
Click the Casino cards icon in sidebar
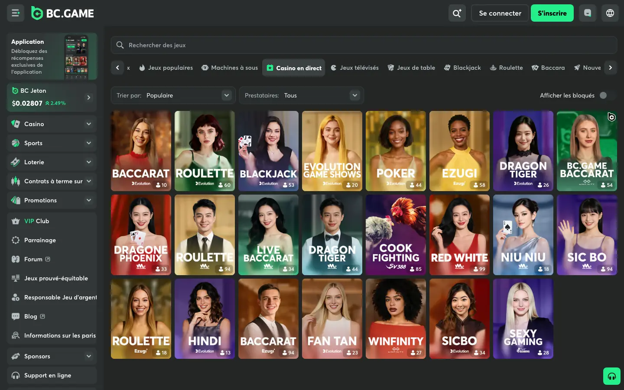(x=16, y=124)
